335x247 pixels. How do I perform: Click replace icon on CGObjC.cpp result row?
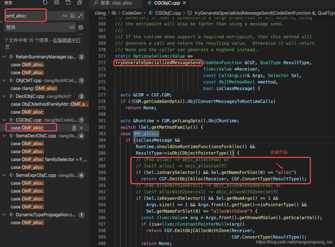pyautogui.click(x=74, y=128)
